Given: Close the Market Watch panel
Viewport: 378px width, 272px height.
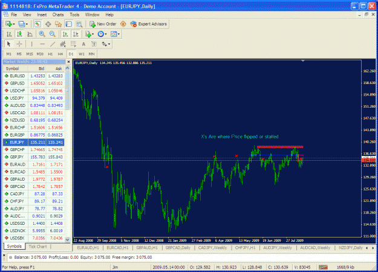Looking at the screenshot, I should (x=68, y=62).
